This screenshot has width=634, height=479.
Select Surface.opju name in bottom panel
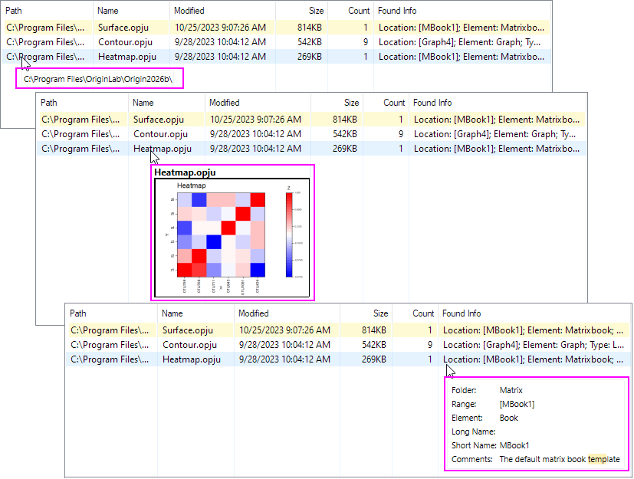point(188,330)
